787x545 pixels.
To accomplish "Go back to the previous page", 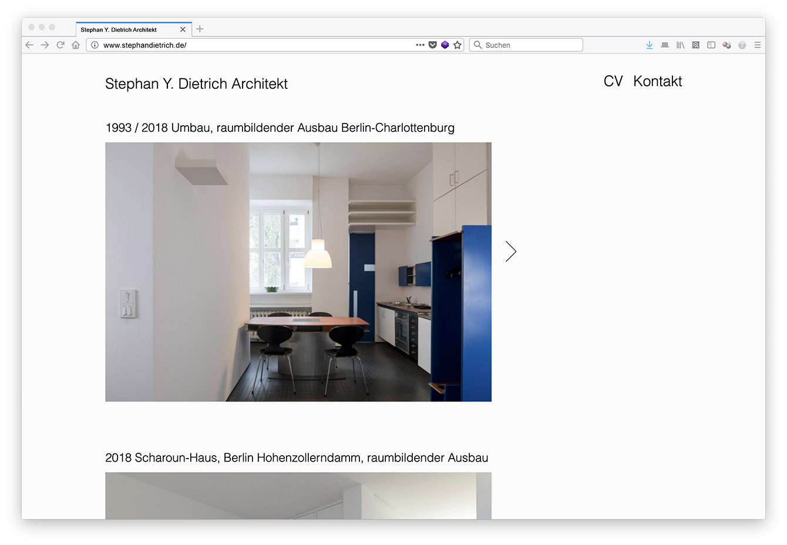I will pyautogui.click(x=29, y=45).
